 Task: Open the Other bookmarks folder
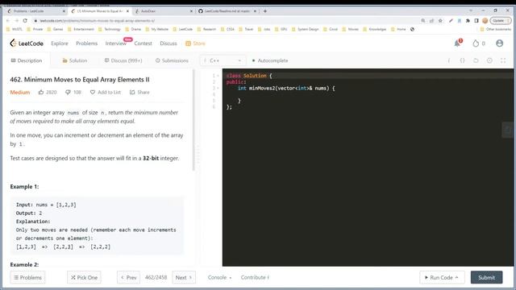tap(495, 29)
